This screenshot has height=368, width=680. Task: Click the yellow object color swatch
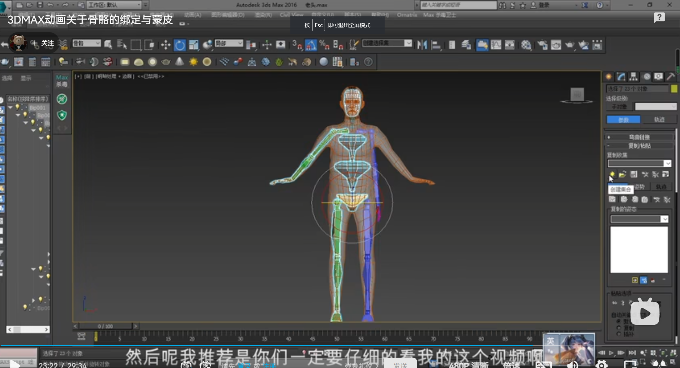pos(674,89)
